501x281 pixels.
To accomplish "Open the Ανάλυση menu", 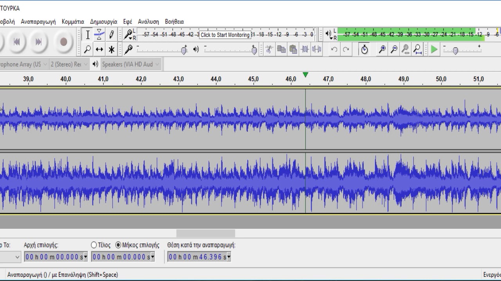I will click(x=148, y=21).
